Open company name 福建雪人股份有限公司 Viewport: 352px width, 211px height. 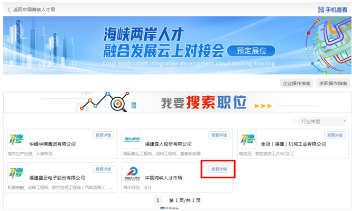(x=168, y=144)
